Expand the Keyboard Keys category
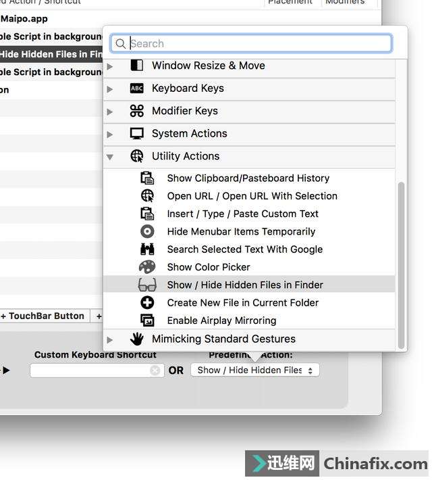The width and height of the screenshot is (432, 480). 110,89
